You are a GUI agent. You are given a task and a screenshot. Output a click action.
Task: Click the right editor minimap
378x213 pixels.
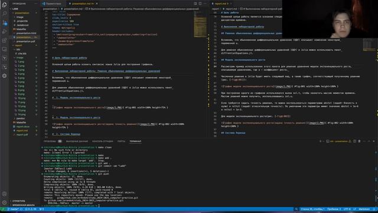coord(369,45)
